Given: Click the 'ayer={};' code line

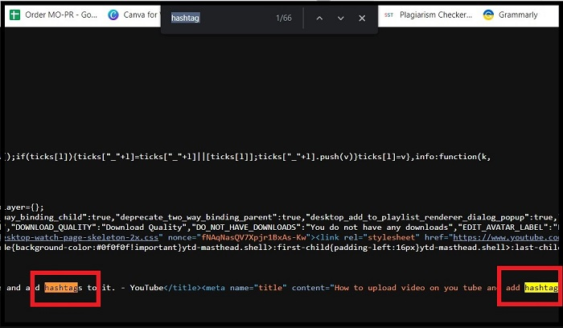Looking at the screenshot, I should (x=24, y=207).
